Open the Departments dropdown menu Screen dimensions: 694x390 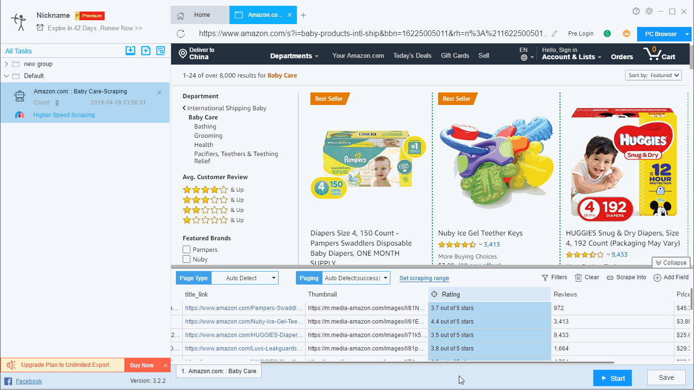(294, 56)
